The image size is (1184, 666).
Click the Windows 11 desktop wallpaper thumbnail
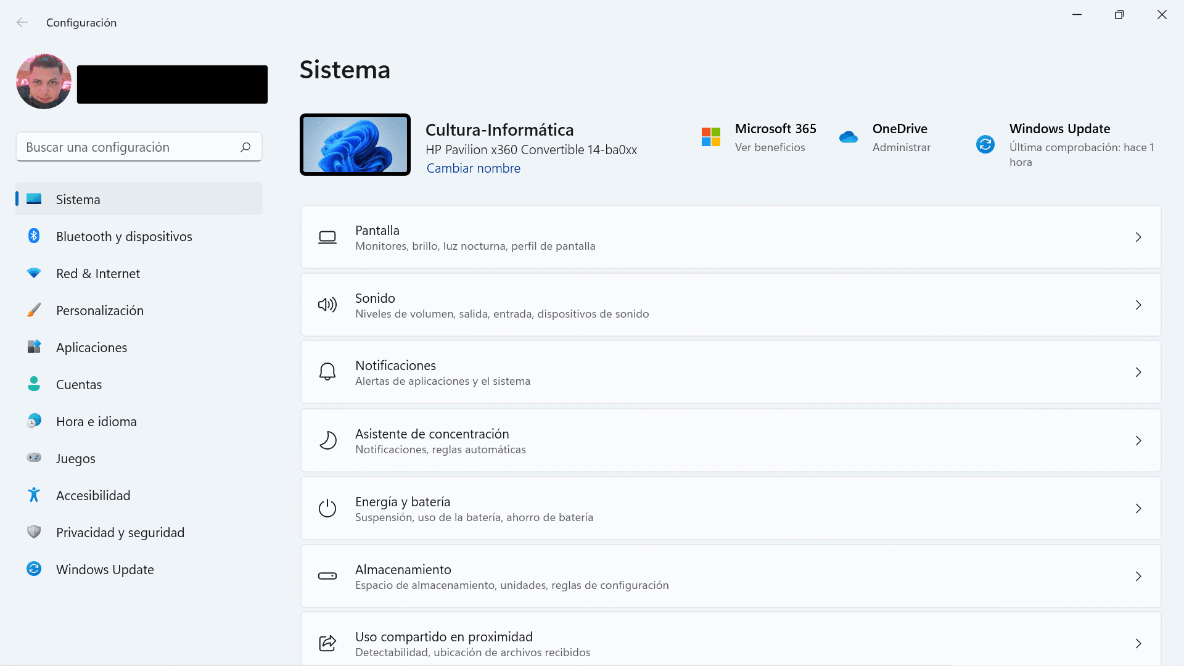pos(355,145)
